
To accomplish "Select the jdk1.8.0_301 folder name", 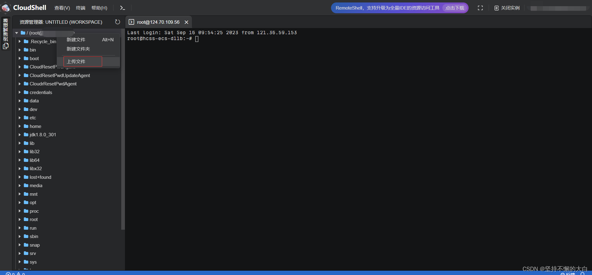I will [x=43, y=134].
